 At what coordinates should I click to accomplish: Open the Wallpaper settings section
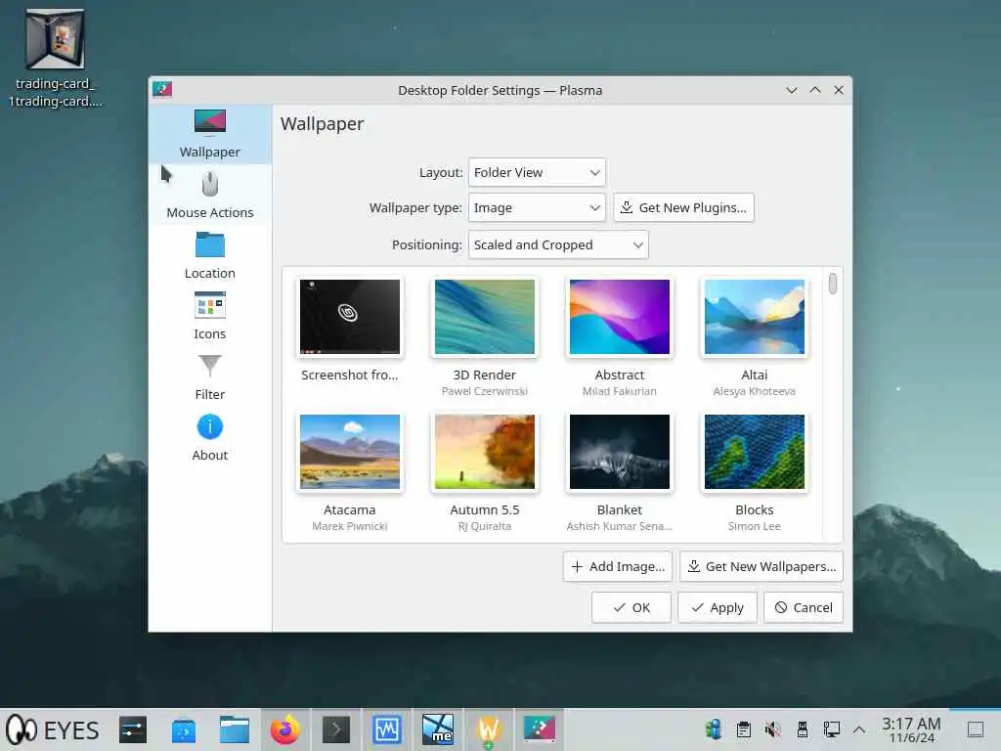(209, 134)
